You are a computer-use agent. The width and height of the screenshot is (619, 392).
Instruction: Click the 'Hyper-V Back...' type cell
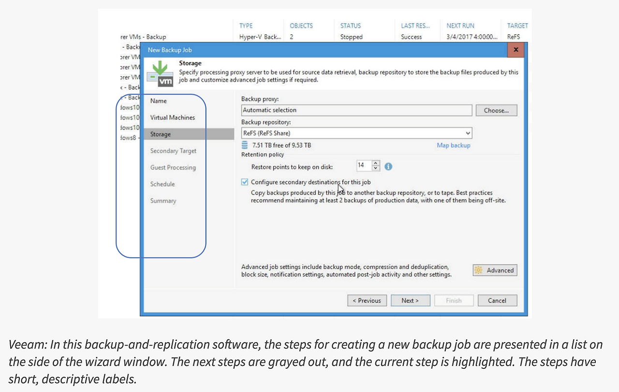(259, 37)
